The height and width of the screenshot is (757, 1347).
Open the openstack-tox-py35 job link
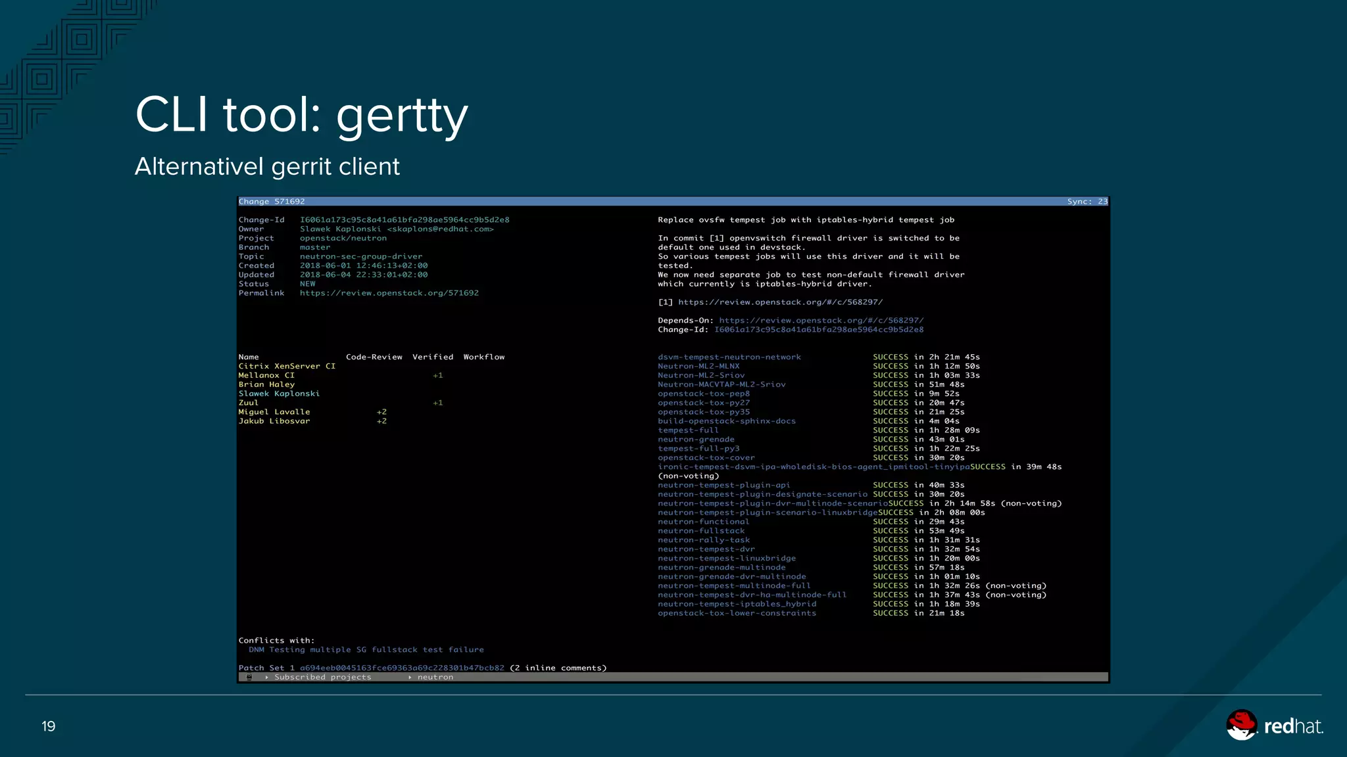point(704,413)
